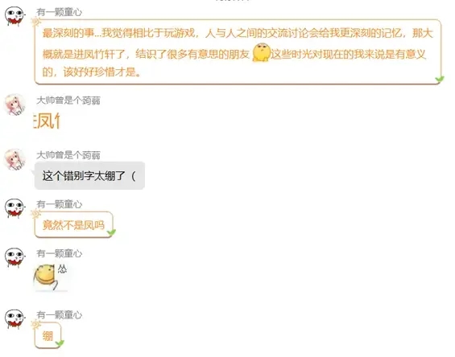Click the green checkmark on the 竟然不是凤吗 bubble
Screen dimensions: 455x357
(x=111, y=232)
